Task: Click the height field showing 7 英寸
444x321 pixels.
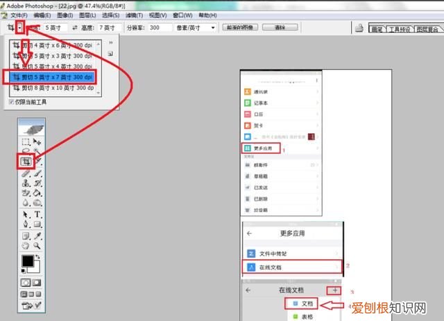Action: click(x=109, y=28)
